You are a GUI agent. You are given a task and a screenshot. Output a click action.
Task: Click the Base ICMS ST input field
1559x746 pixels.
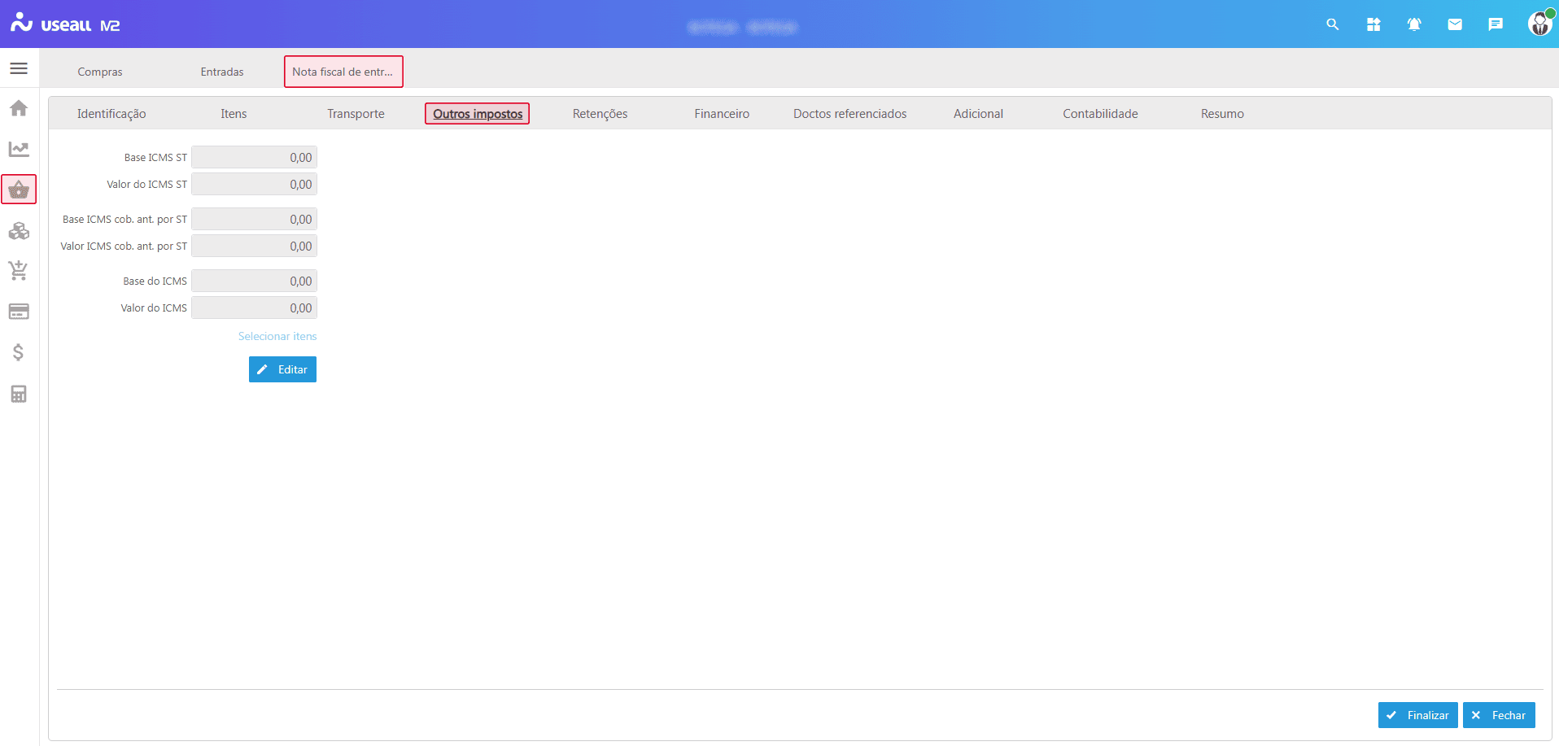(x=254, y=158)
